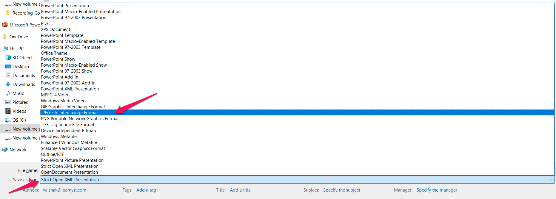Viewport: 556px width, 199px height.
Task: Click Specify the subject link
Action: (x=341, y=190)
